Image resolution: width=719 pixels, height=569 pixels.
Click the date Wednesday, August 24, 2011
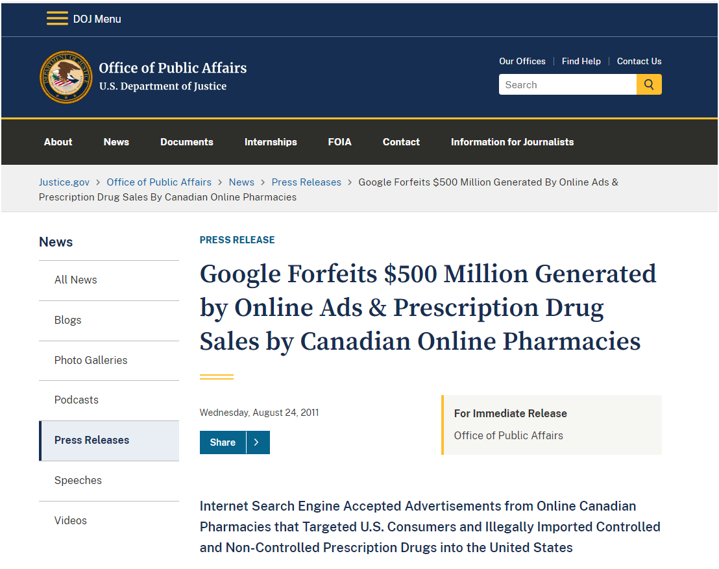point(259,413)
